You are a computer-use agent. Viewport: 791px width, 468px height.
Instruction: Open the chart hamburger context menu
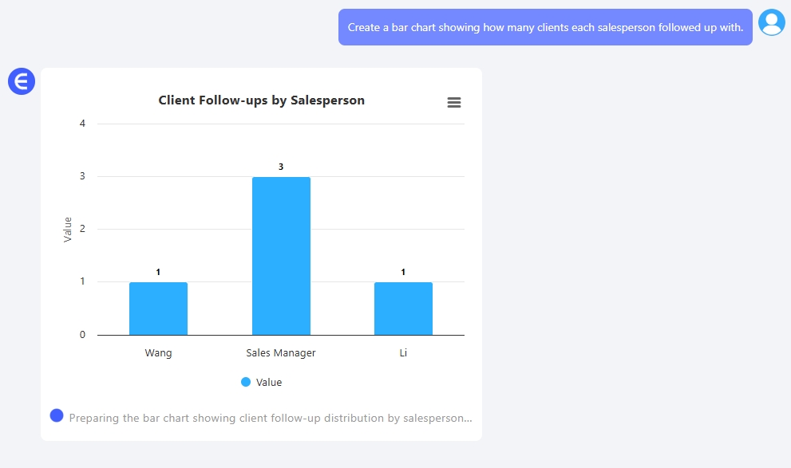tap(454, 102)
